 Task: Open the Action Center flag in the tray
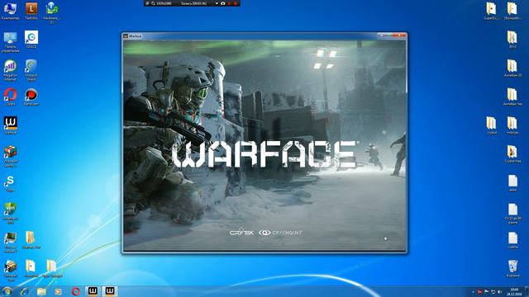pyautogui.click(x=487, y=292)
